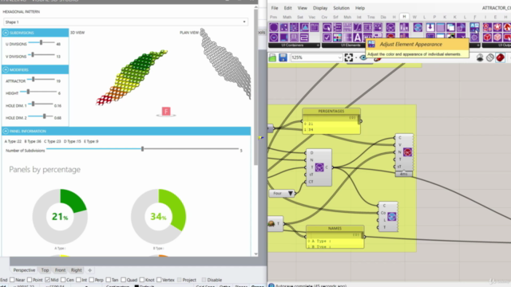Screen dimensions: 511x287
Task: Click the NAMES panel on the canvas
Action: point(335,238)
